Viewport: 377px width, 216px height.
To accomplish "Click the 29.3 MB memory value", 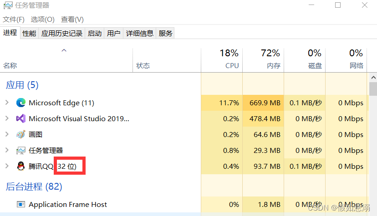I will click(267, 151).
